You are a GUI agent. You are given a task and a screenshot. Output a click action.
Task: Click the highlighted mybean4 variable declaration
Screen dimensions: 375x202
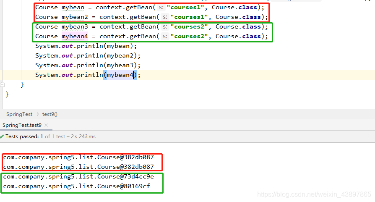75,37
